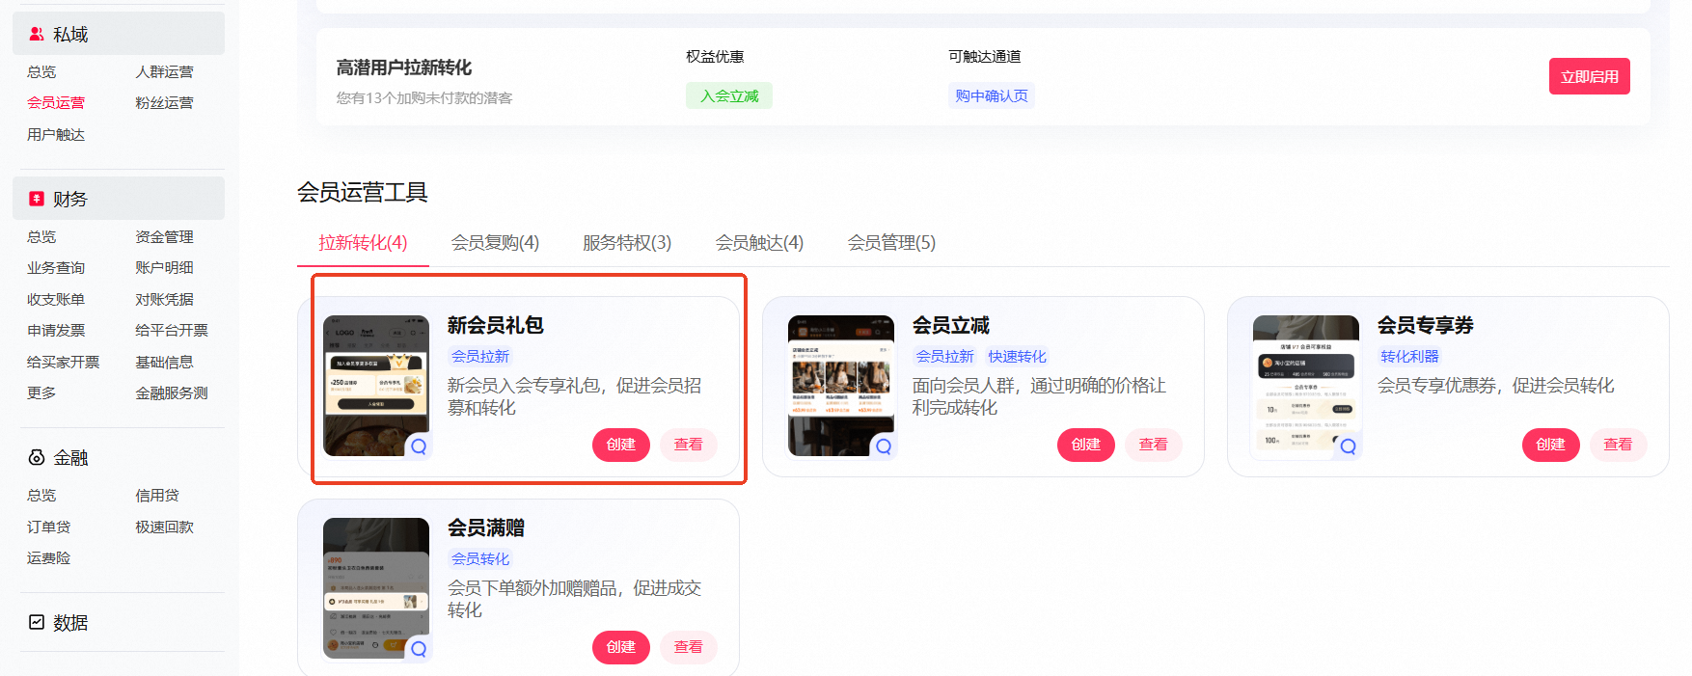Click 查看 for 新会员礼包
This screenshot has height=676, width=1692.
pos(689,445)
